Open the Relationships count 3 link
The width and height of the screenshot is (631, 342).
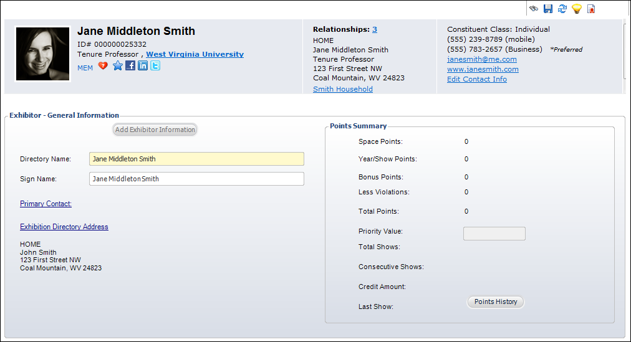coord(375,29)
